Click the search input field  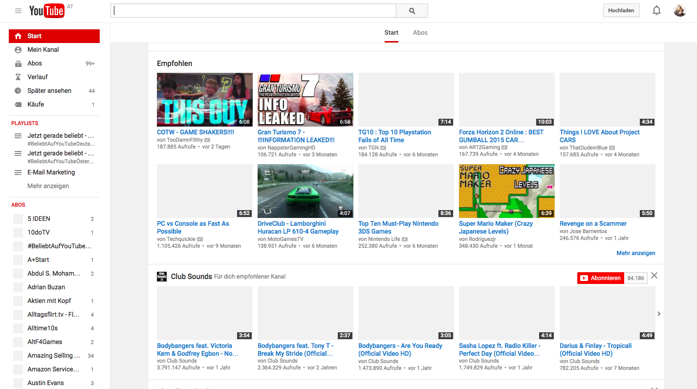tap(253, 11)
